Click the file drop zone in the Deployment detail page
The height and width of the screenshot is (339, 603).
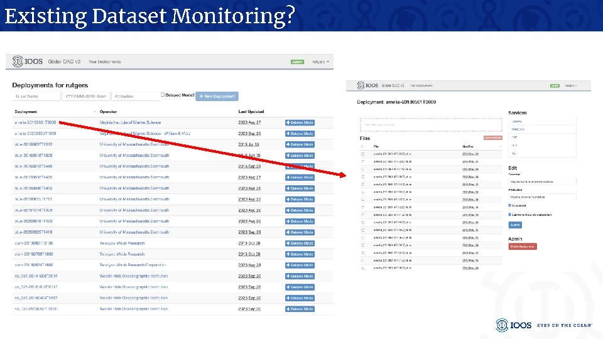tap(431, 125)
